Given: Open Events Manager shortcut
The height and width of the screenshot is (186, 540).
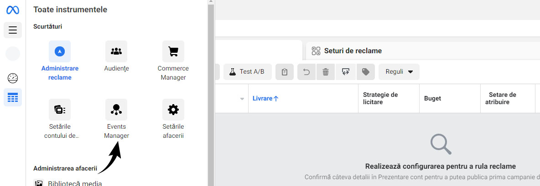Looking at the screenshot, I should tap(116, 119).
